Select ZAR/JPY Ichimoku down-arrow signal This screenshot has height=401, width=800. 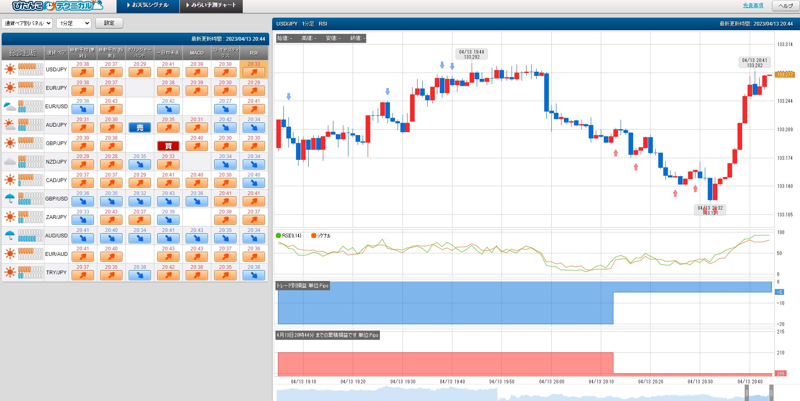[168, 220]
